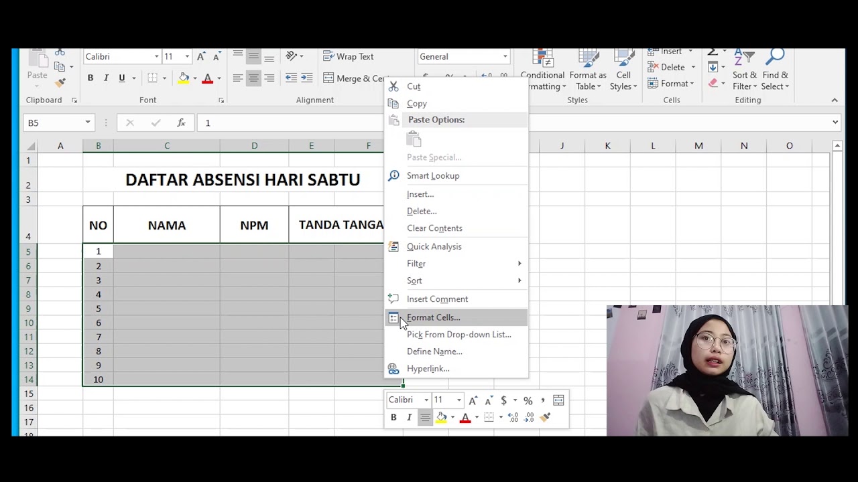Choose Cut from context menu
858x482 pixels.
coord(456,86)
